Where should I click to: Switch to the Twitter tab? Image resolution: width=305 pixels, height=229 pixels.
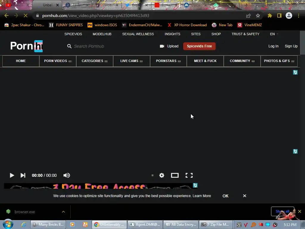136,5
